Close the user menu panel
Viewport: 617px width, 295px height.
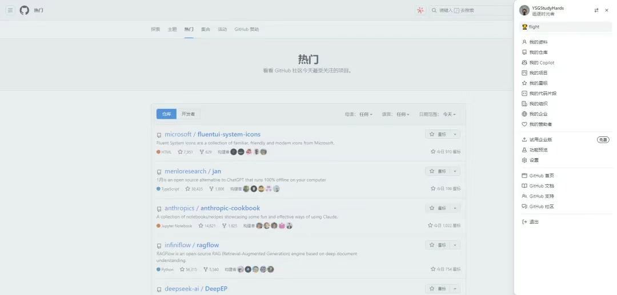tap(606, 11)
